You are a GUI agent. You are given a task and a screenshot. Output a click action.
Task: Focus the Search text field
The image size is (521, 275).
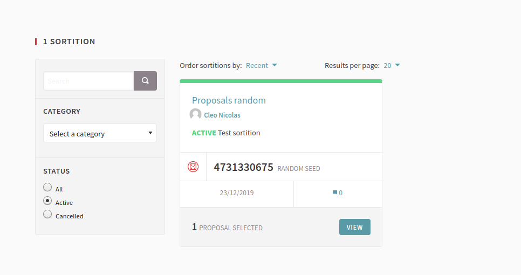tap(88, 81)
